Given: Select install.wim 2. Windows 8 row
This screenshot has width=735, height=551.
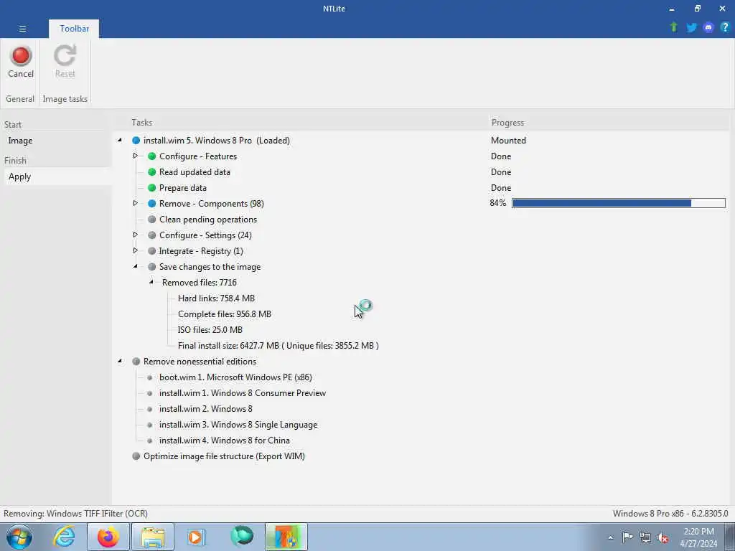Looking at the screenshot, I should (x=205, y=408).
